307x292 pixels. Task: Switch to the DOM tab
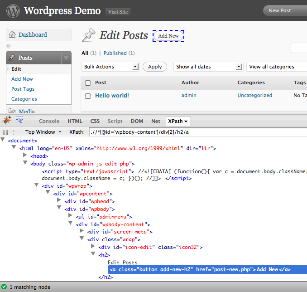(137, 121)
